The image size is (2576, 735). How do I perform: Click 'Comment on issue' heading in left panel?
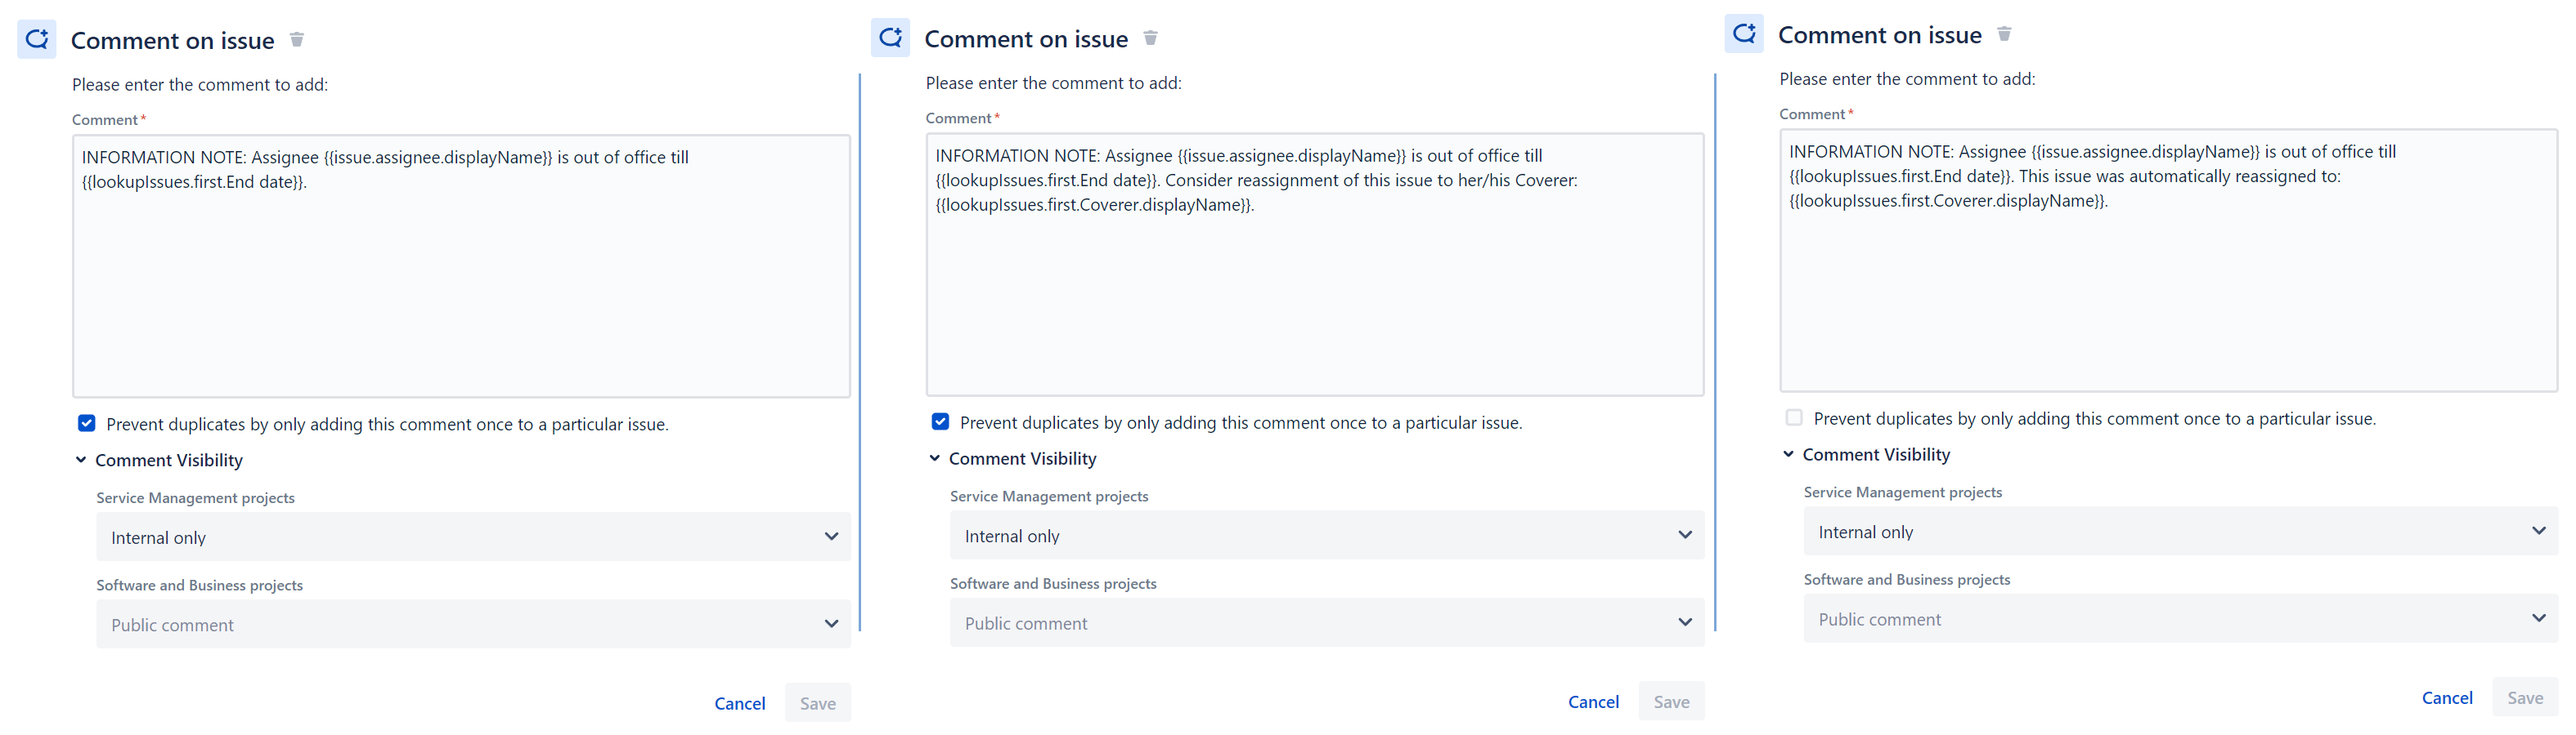pos(173,41)
